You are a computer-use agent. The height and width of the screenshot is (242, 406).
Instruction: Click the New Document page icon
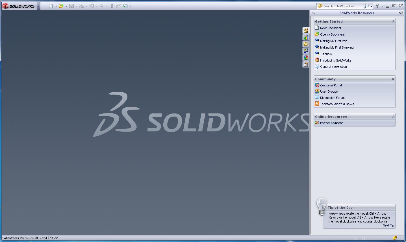tap(317, 28)
